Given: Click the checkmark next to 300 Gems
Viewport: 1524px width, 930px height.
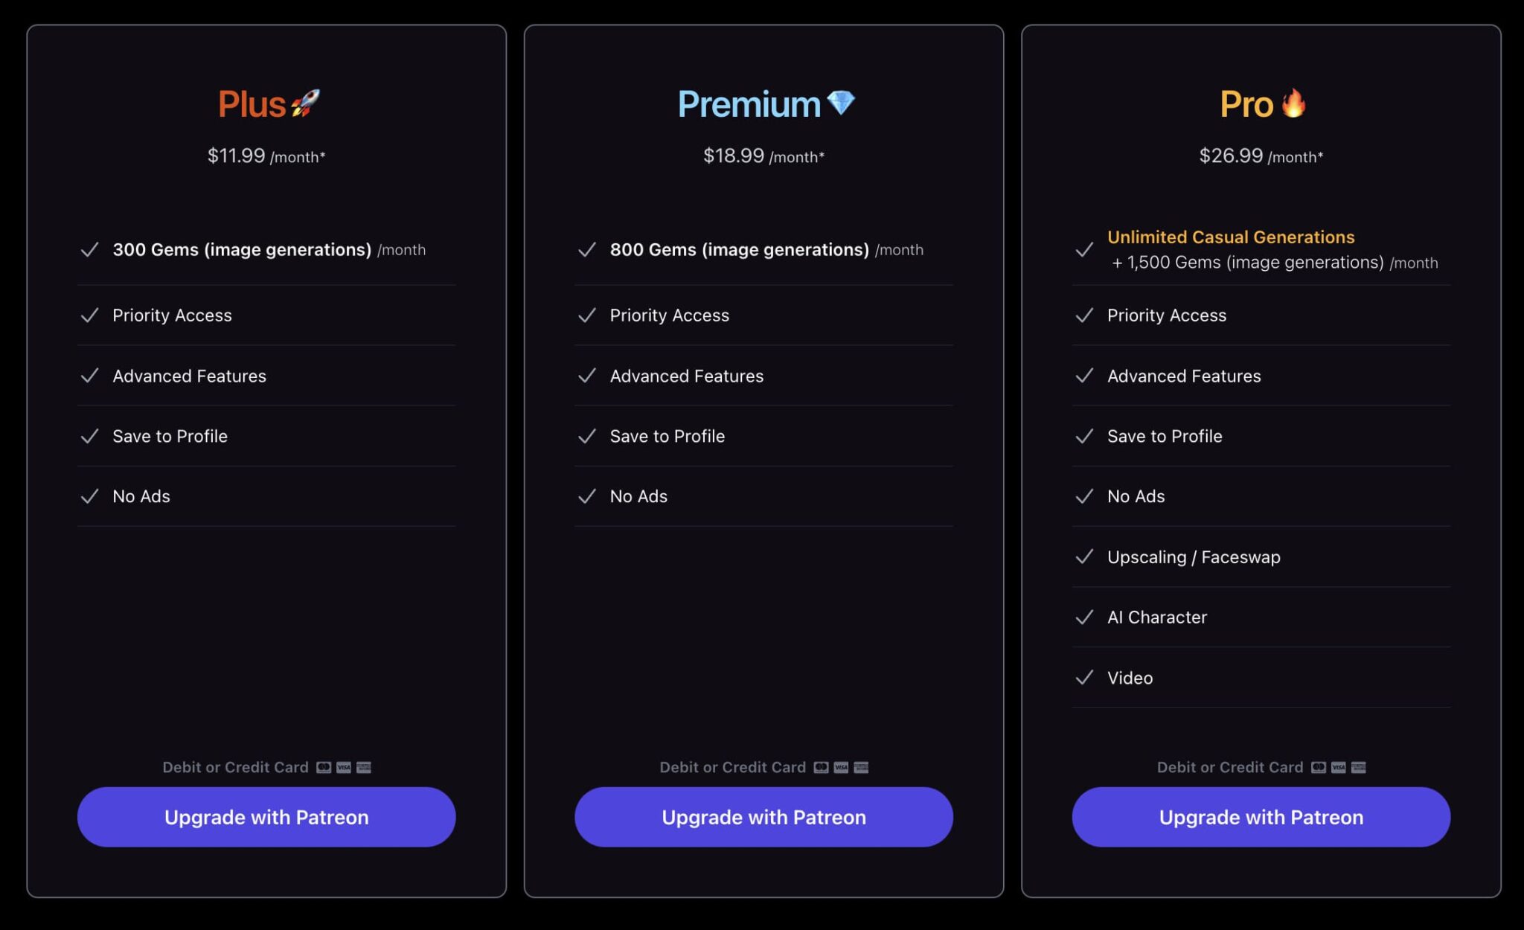Looking at the screenshot, I should (x=89, y=249).
